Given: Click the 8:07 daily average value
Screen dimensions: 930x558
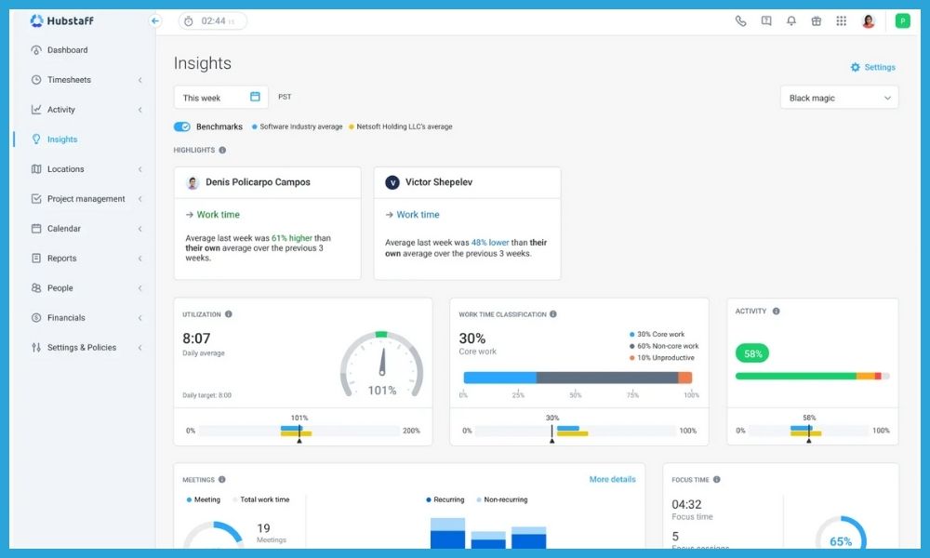Looking at the screenshot, I should coord(196,339).
